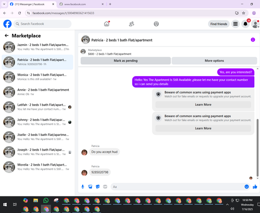
Task: Click the 'Yes, are you interested?' message
Action: (236, 72)
